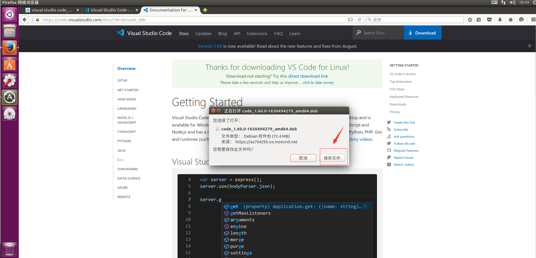This screenshot has width=536, height=258.
Task: Click the 保存文件 save file button
Action: pos(332,158)
